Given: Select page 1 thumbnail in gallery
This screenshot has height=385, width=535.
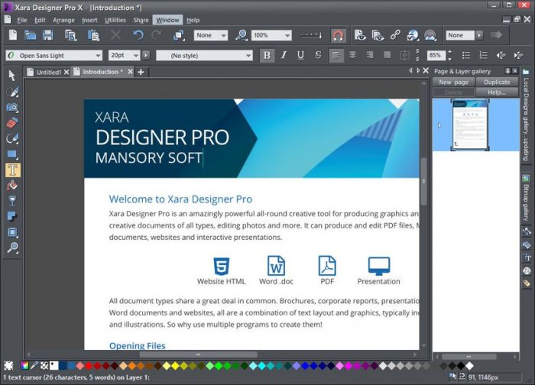Looking at the screenshot, I should point(470,125).
